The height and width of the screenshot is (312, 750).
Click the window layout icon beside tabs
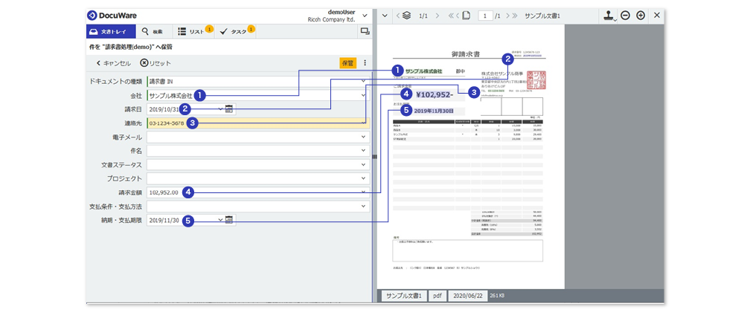coord(365,32)
